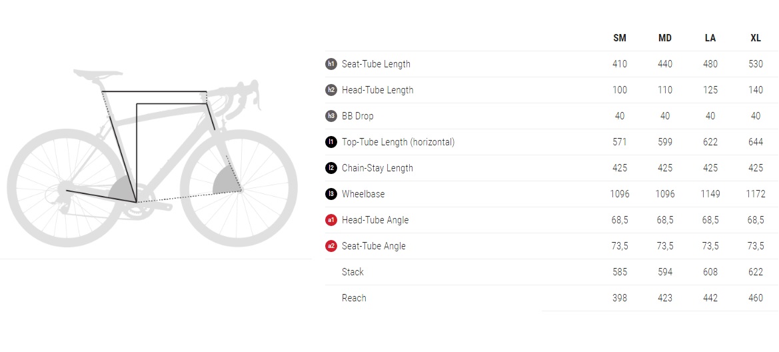The image size is (779, 352).
Task: Click the red a2 Seat-Tube Angle badge
Action: 331,246
